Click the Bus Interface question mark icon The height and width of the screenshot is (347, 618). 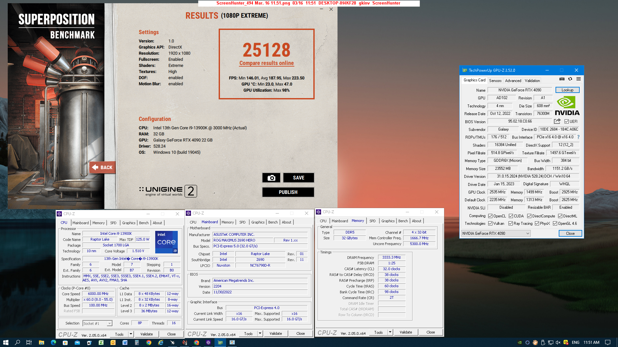coord(578,137)
